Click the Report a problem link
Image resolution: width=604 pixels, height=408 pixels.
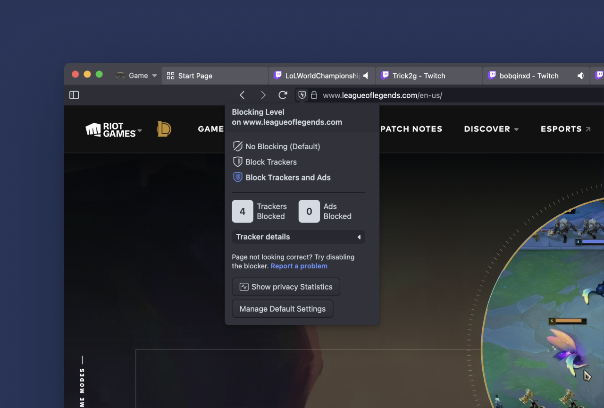(299, 266)
